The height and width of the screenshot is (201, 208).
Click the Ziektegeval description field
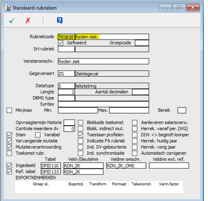tap(112, 74)
